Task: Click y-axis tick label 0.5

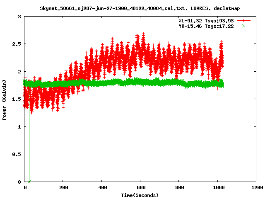Action: click(17, 154)
